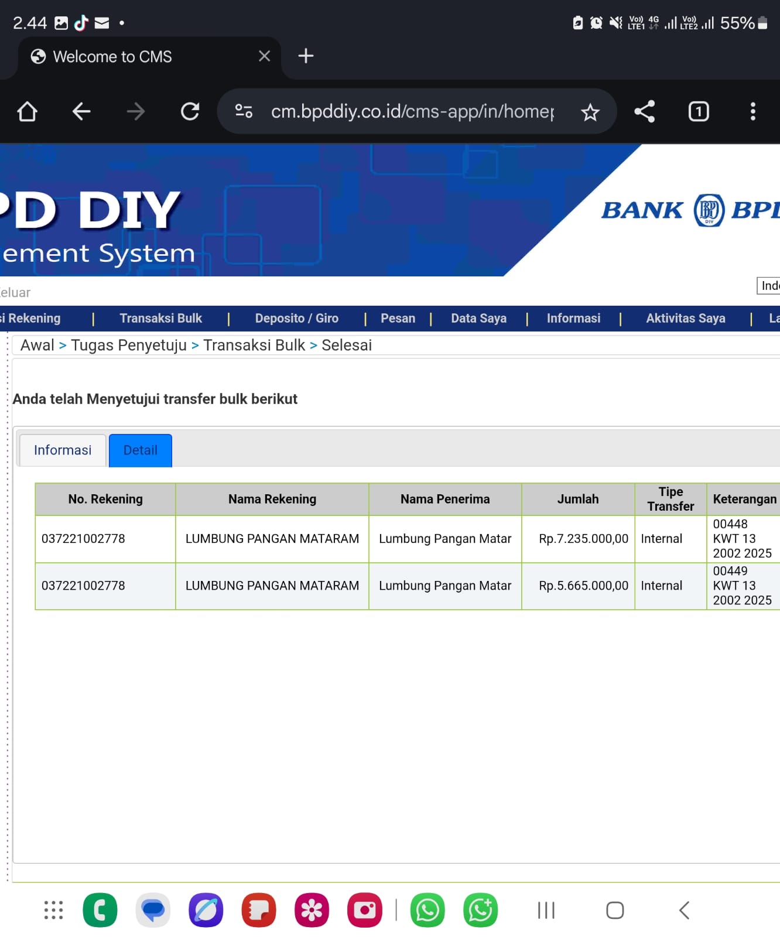Click the Bank BPD logo
Screen dimensions: 780x937
pos(691,210)
